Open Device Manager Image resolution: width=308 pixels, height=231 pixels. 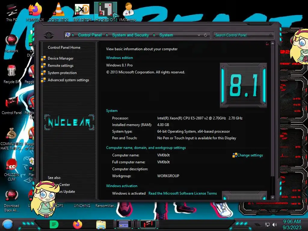[x=60, y=58]
